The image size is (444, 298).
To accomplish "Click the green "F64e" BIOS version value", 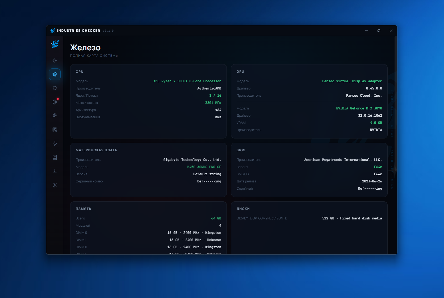I will pyautogui.click(x=378, y=167).
